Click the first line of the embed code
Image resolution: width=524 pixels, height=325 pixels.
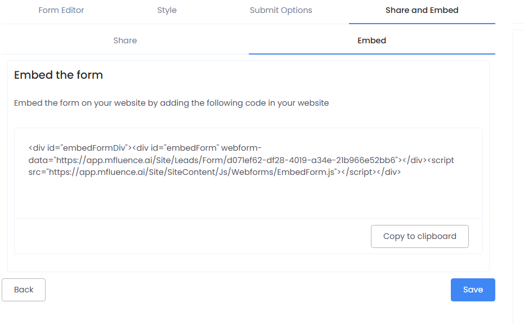145,148
